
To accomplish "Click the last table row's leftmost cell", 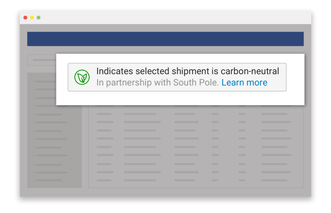I will pos(104,180).
